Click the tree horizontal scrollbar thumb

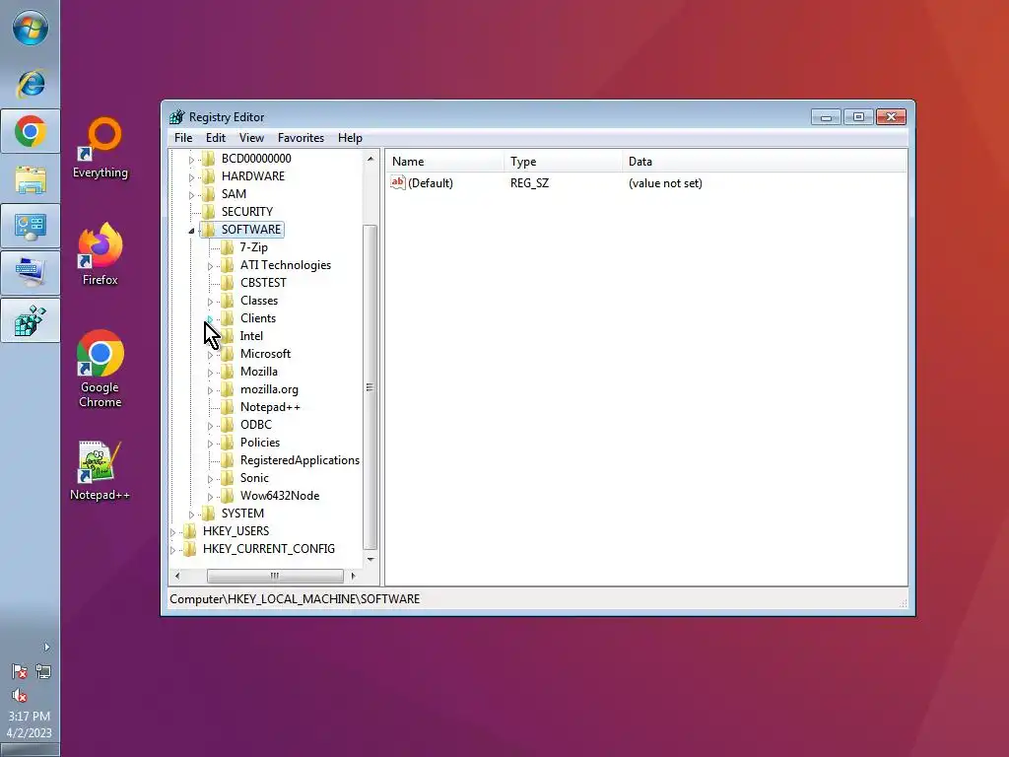pyautogui.click(x=275, y=576)
